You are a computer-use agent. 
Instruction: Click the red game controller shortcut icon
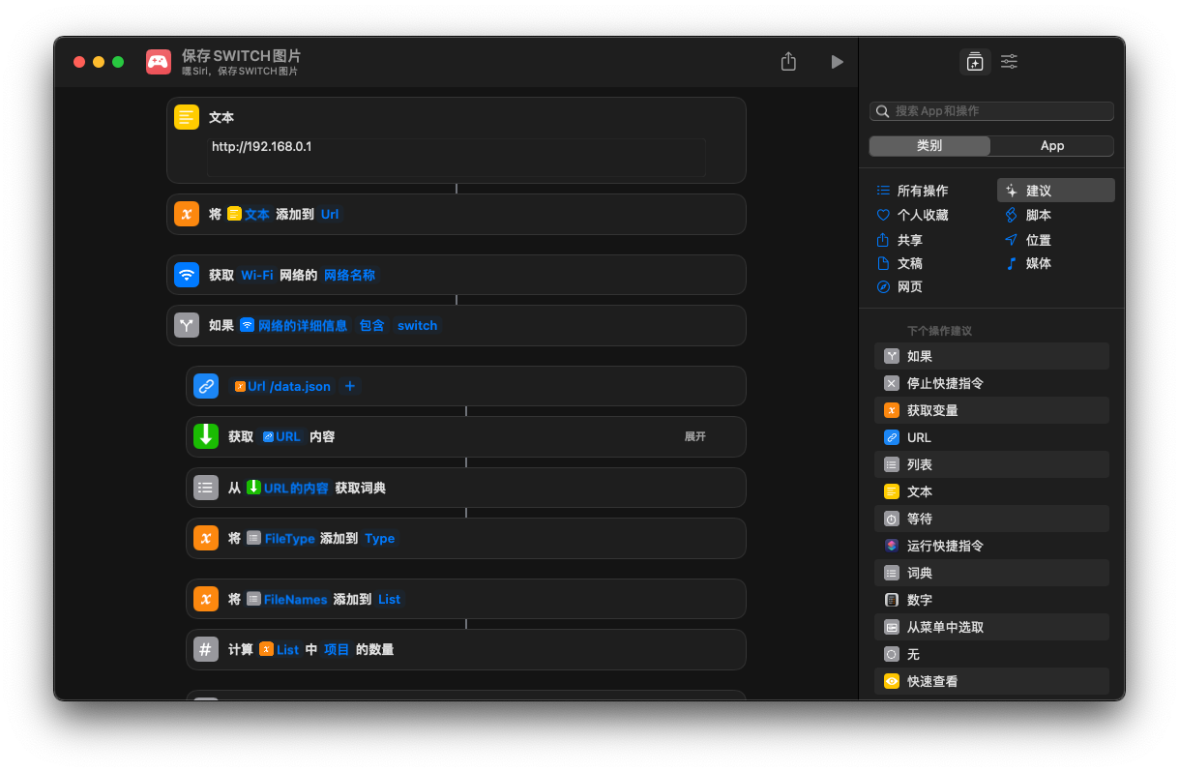[x=159, y=62]
